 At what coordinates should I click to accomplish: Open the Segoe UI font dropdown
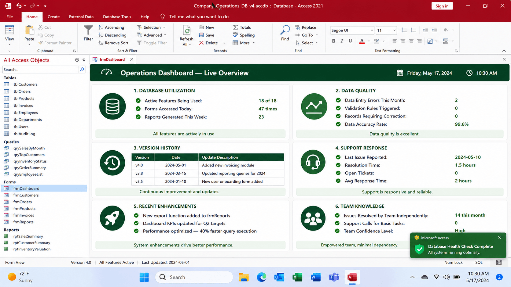pos(372,30)
